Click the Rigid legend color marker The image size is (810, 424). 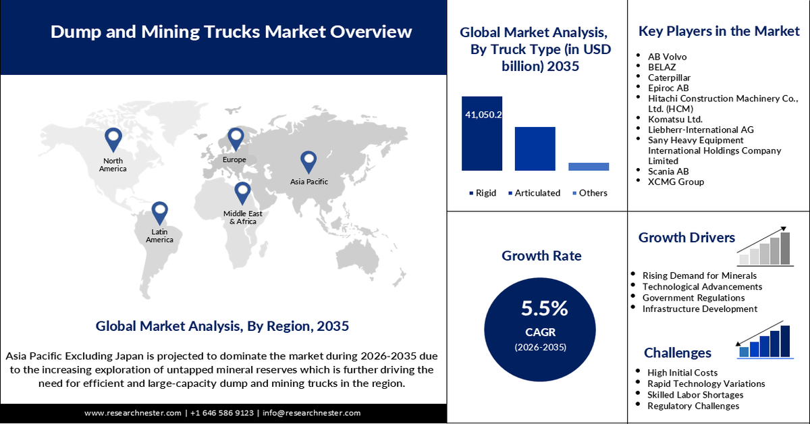tap(470, 193)
